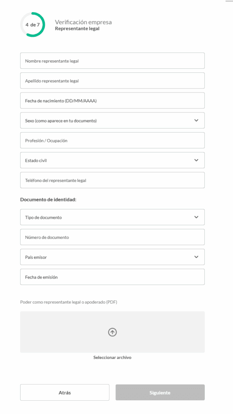
Task: Click the gray PDF upload drop area
Action: coord(112,332)
